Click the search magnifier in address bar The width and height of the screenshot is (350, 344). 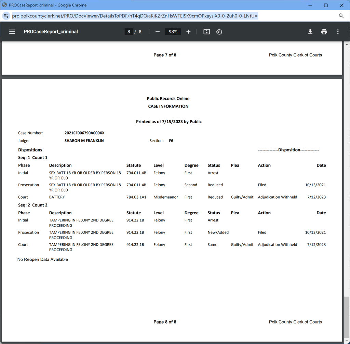pyautogui.click(x=341, y=16)
